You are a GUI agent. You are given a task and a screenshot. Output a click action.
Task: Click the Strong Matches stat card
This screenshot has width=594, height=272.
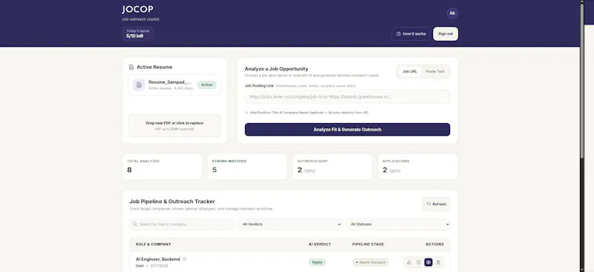point(247,167)
